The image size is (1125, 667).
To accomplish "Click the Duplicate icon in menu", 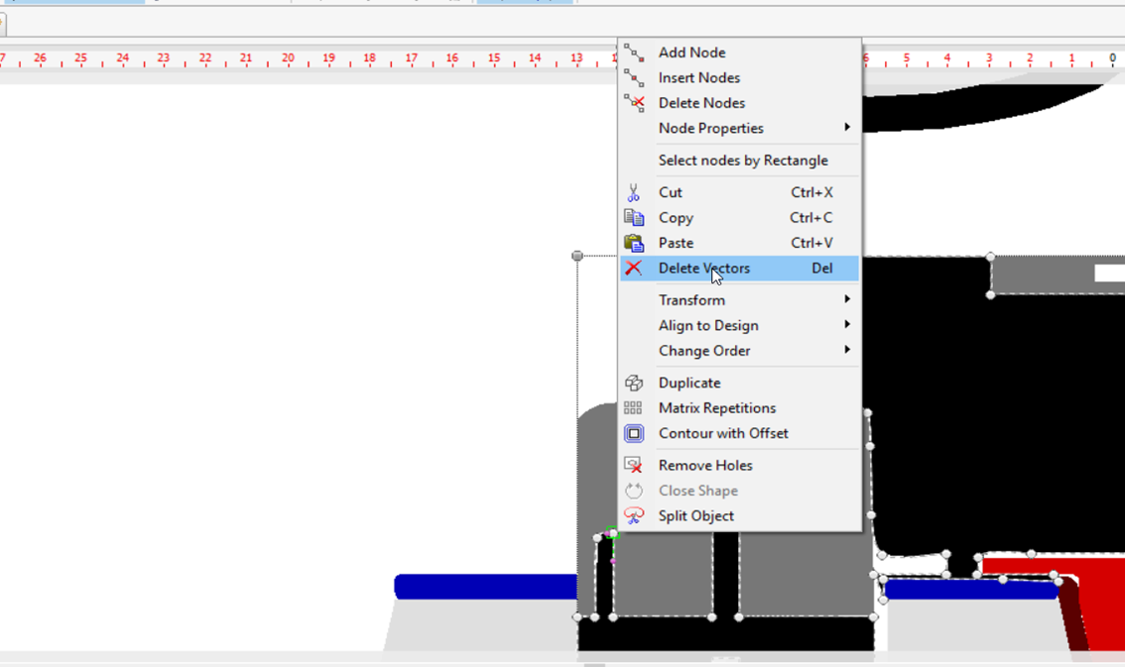I will point(634,383).
